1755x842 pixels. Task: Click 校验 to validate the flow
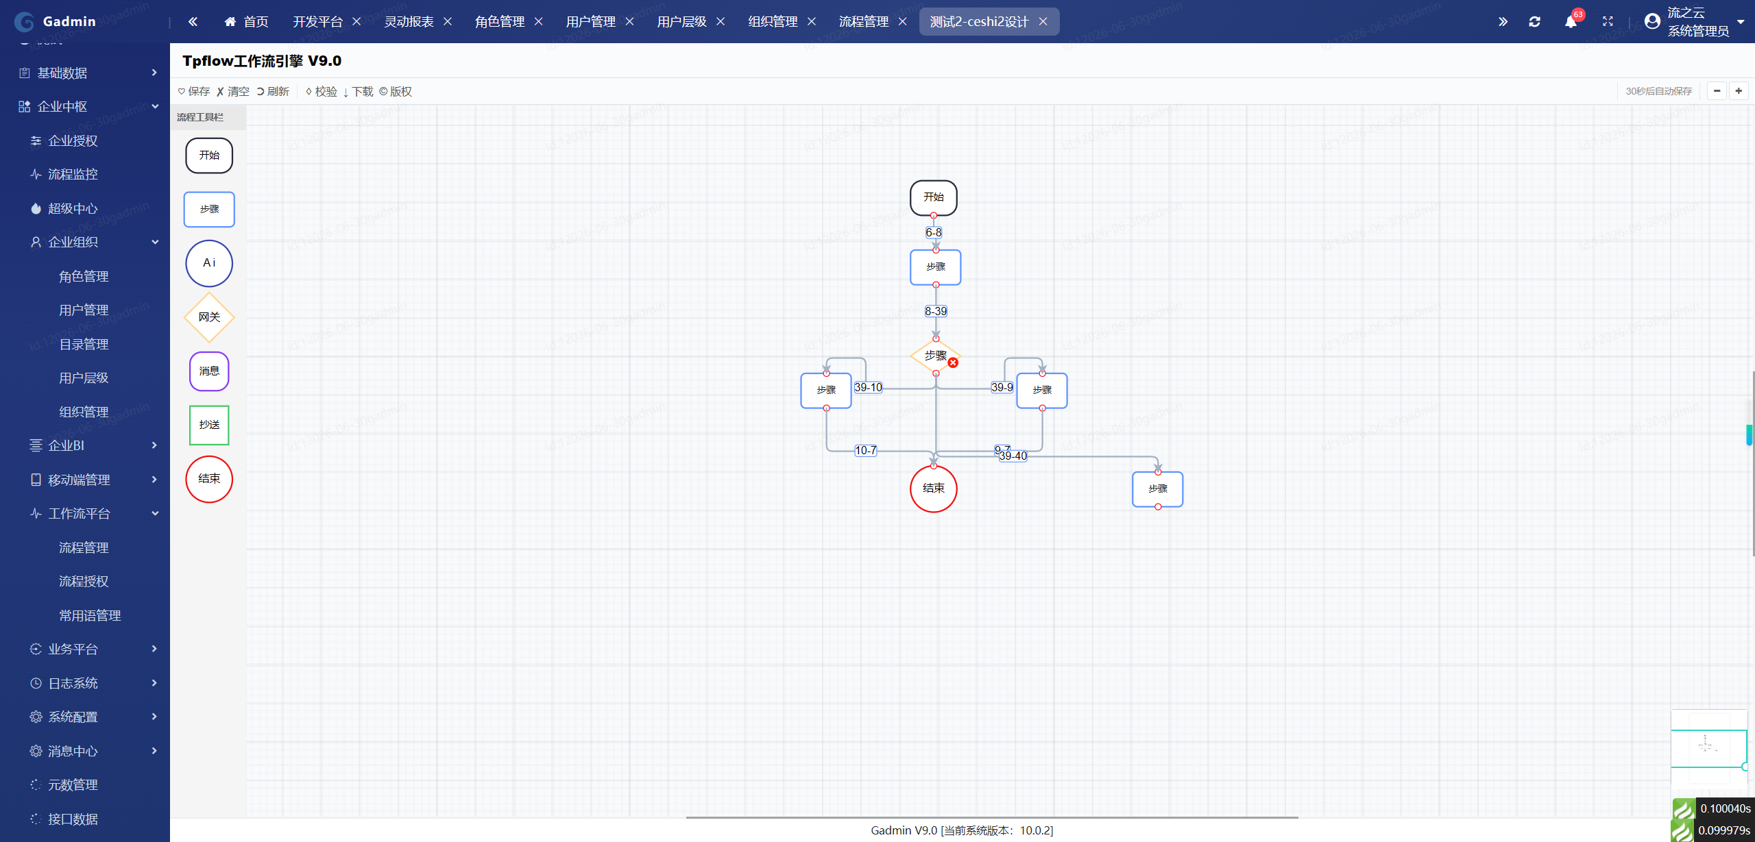pyautogui.click(x=322, y=92)
